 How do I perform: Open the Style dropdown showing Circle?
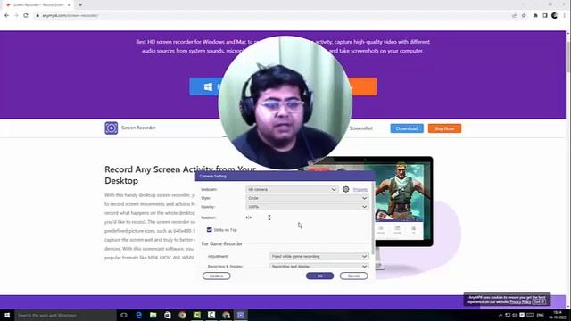pyautogui.click(x=307, y=198)
